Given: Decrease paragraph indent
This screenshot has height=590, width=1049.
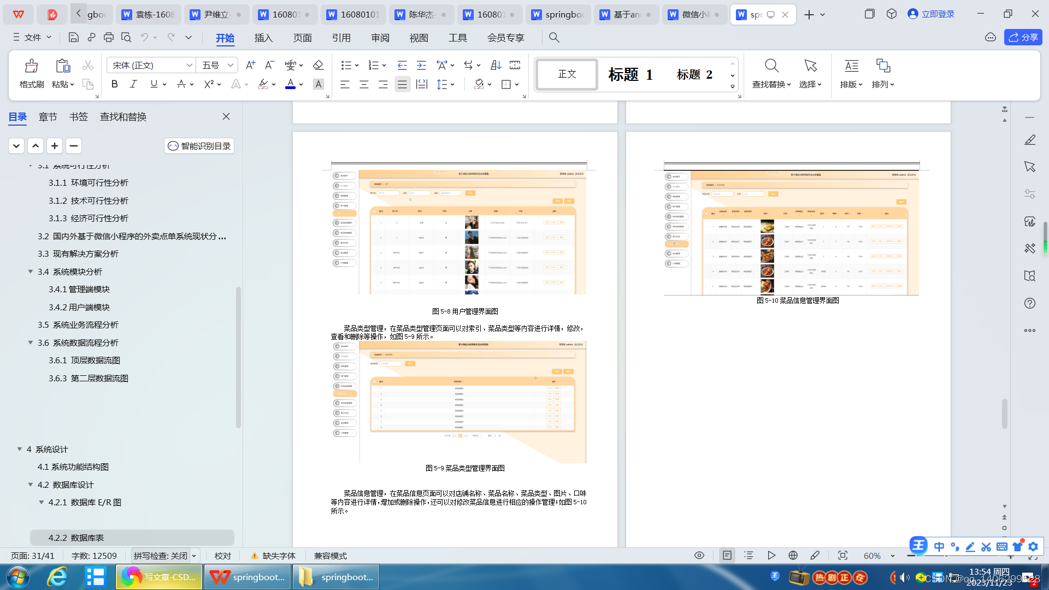Looking at the screenshot, I should point(402,65).
